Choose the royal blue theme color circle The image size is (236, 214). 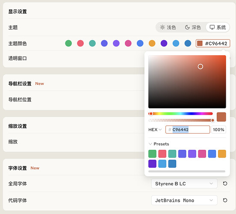pyautogui.click(x=140, y=43)
